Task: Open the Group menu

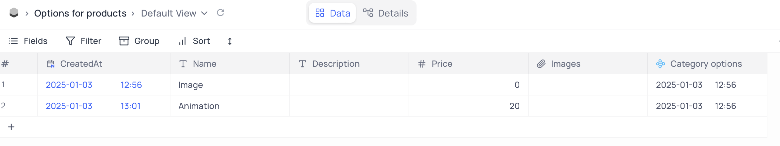Action: tap(139, 41)
